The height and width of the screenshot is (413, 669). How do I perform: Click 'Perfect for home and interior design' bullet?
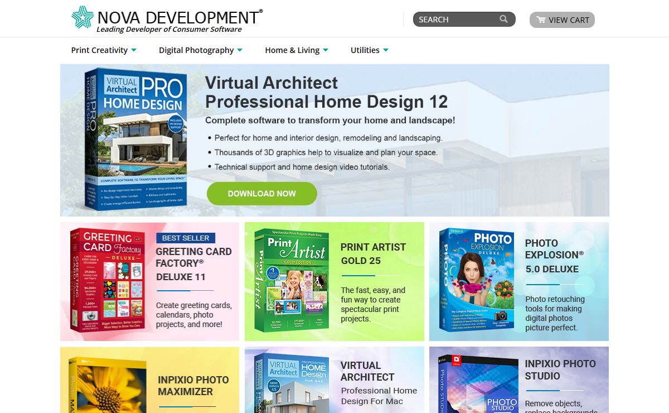(328, 138)
